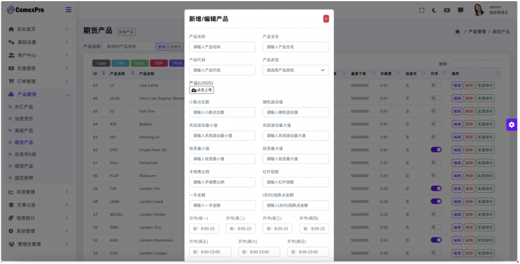Click the cash icon next to the moon
Viewport: 520px width, 264px height.
point(447,11)
